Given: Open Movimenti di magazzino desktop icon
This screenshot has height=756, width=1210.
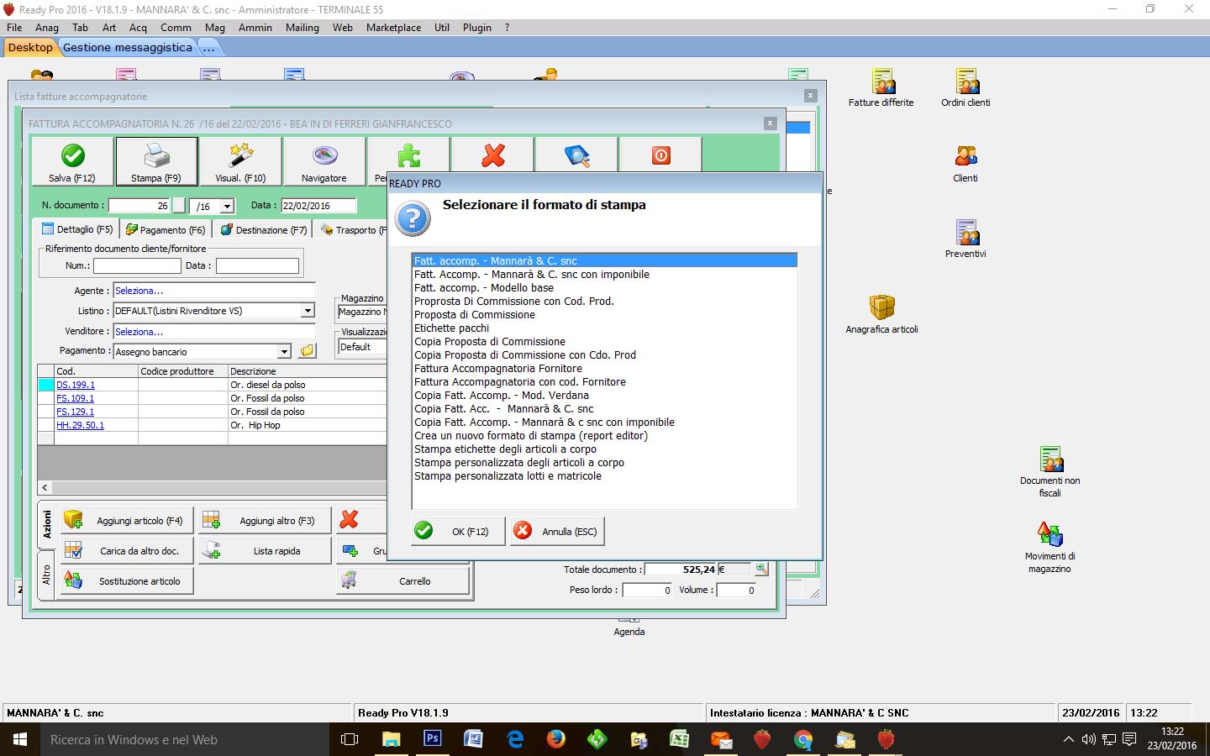Looking at the screenshot, I should (x=1050, y=547).
